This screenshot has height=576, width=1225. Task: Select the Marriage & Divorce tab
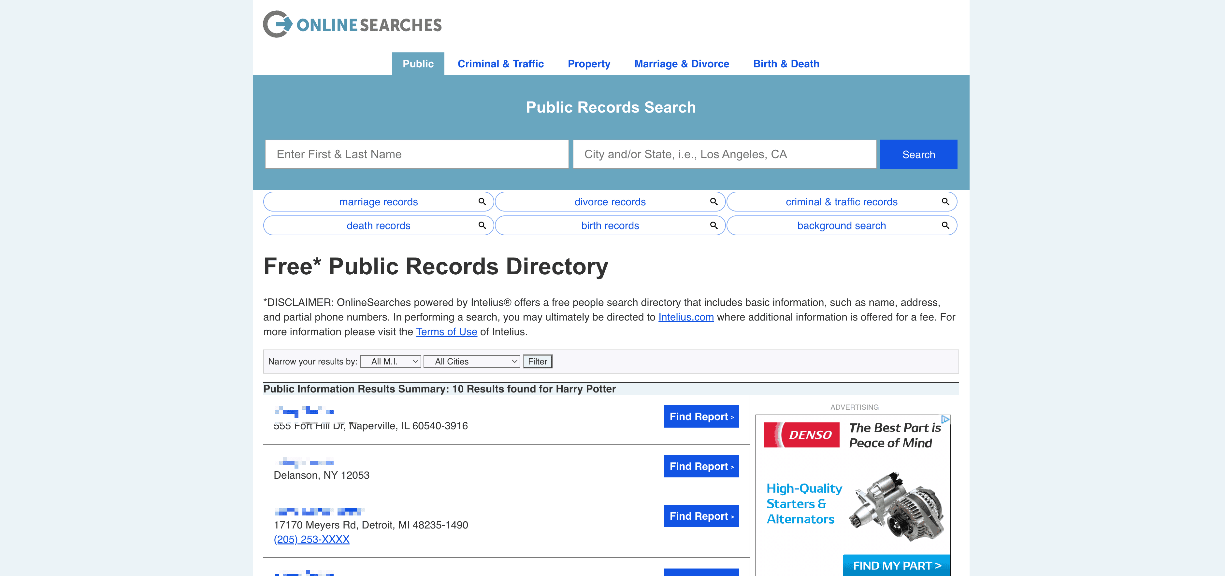coord(682,64)
